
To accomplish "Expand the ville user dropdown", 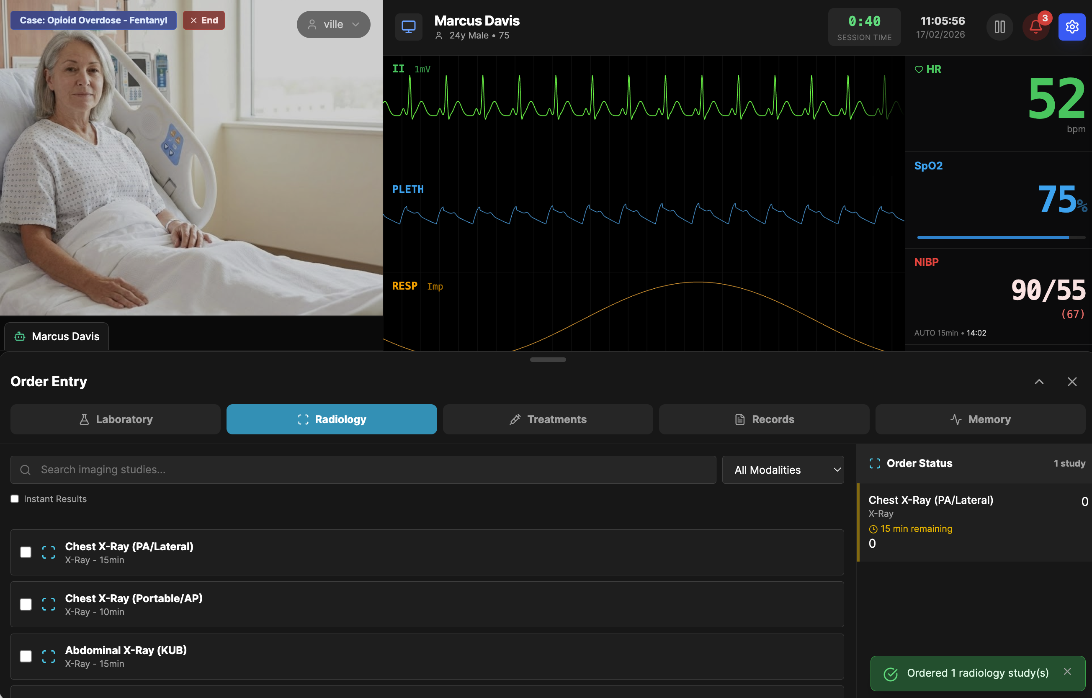I will 333,24.
